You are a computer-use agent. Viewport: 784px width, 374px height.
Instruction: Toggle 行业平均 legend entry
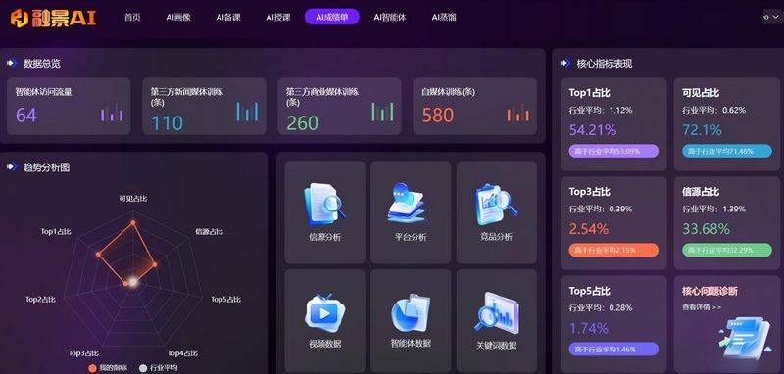coord(159,368)
